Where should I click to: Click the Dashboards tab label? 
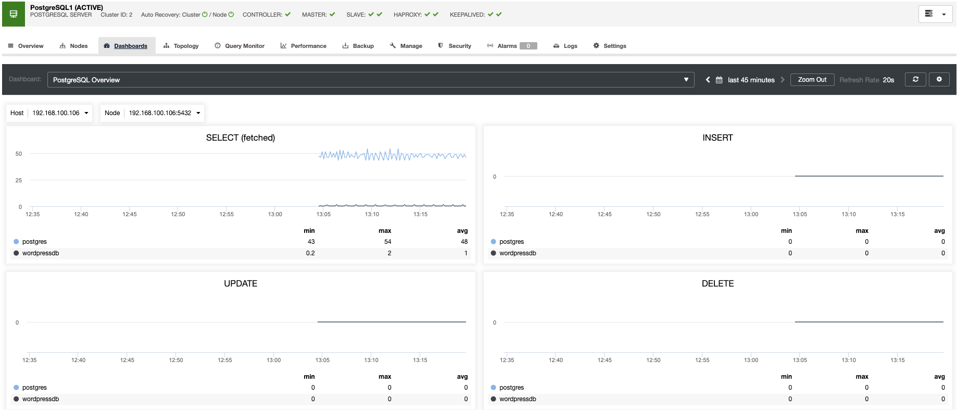(x=131, y=46)
